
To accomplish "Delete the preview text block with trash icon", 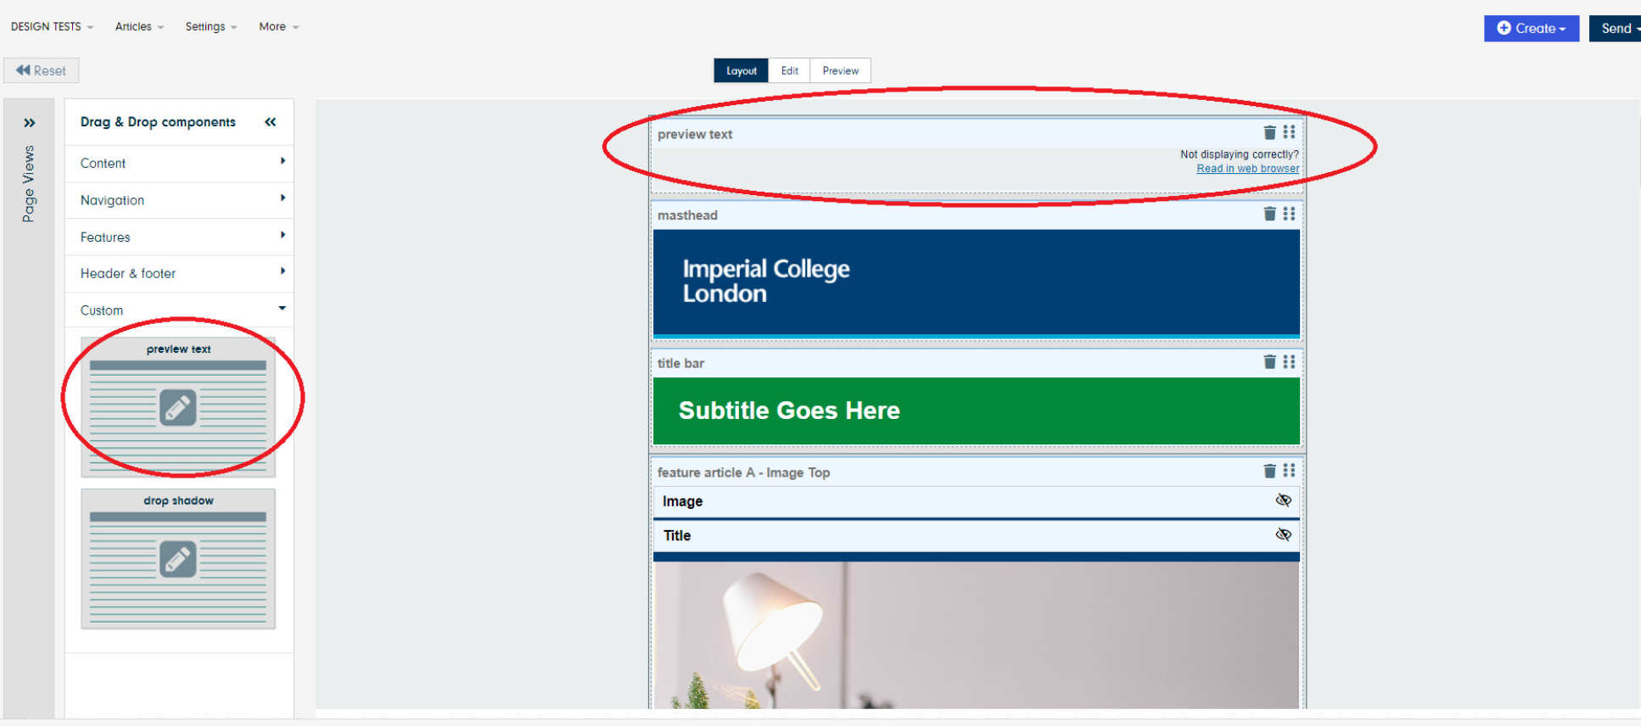I will [x=1269, y=132].
